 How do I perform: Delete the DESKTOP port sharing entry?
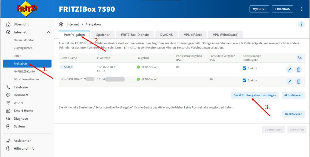[x=299, y=70]
